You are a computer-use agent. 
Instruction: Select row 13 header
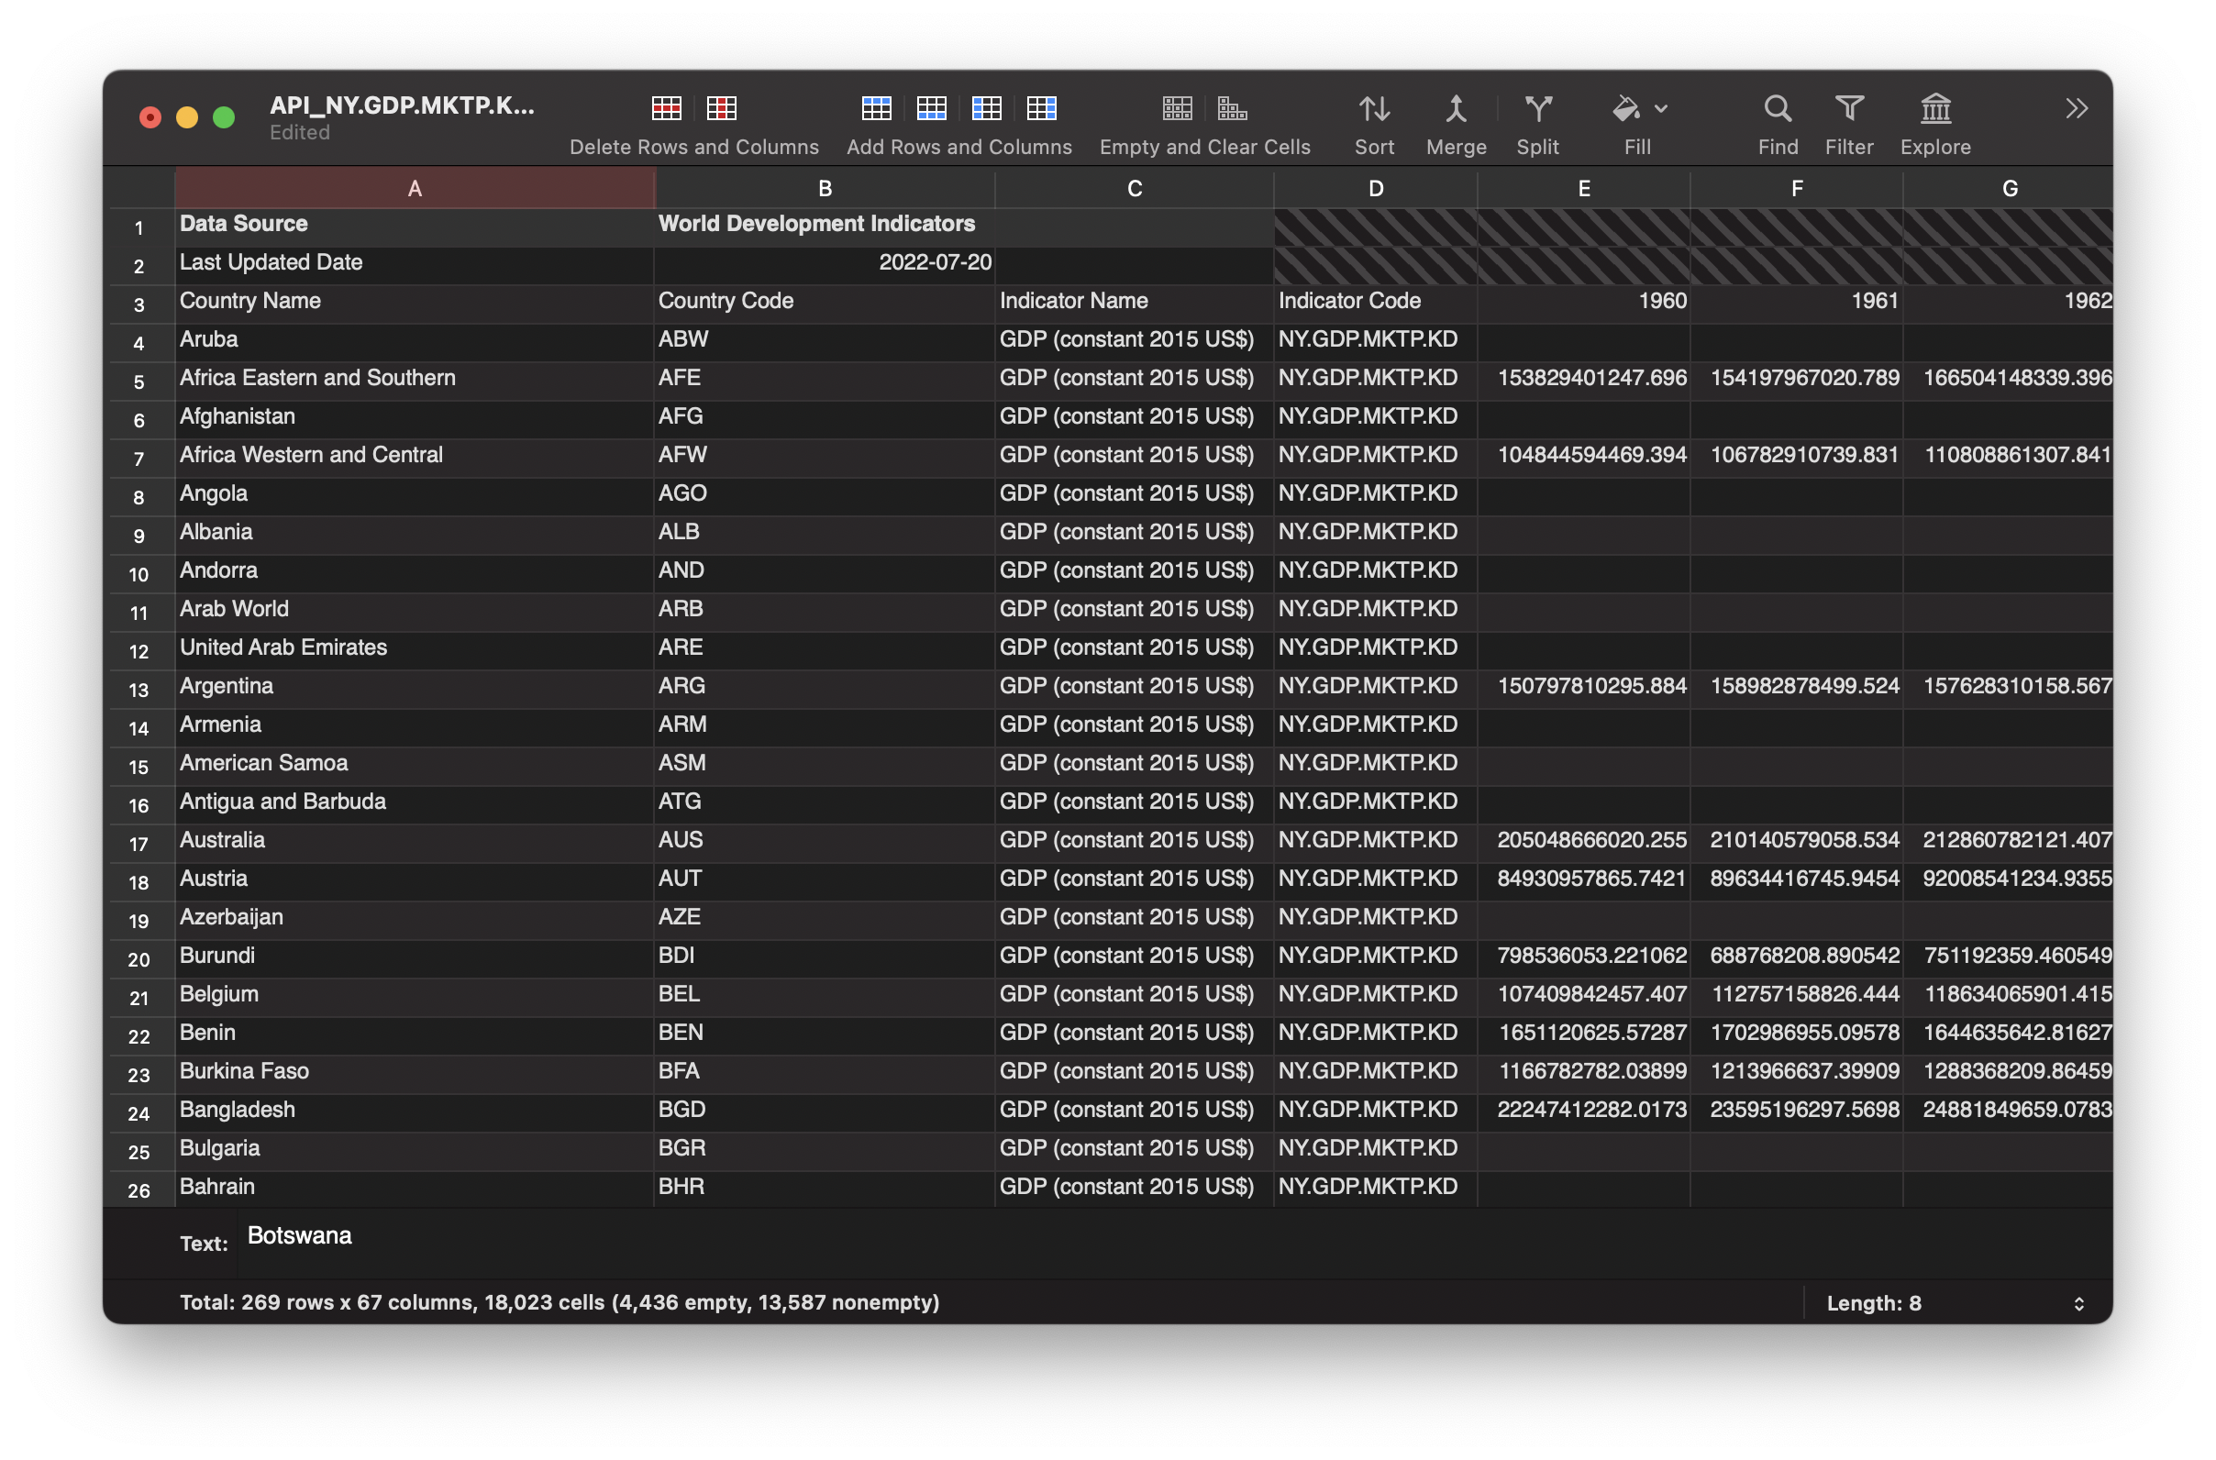pyautogui.click(x=138, y=690)
